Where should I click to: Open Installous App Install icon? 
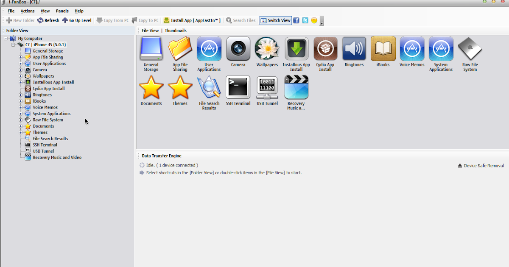(x=296, y=49)
